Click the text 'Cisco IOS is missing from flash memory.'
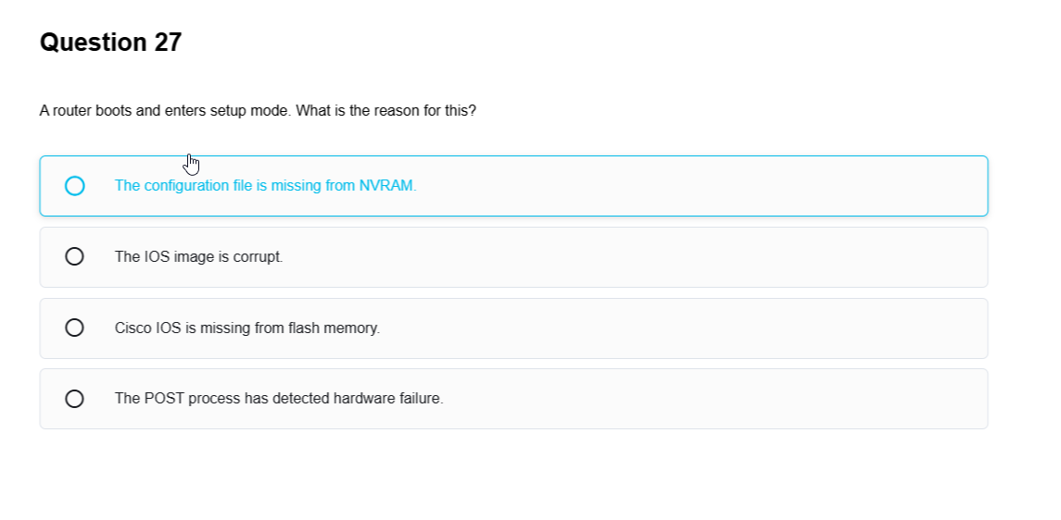 [246, 328]
